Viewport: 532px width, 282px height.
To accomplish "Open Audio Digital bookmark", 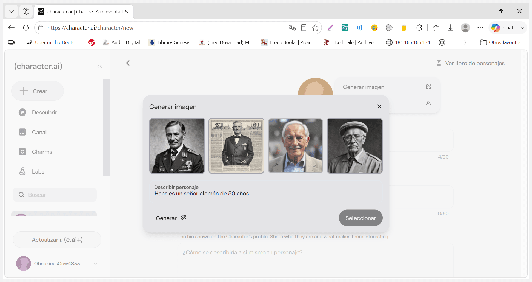I will pos(121,42).
